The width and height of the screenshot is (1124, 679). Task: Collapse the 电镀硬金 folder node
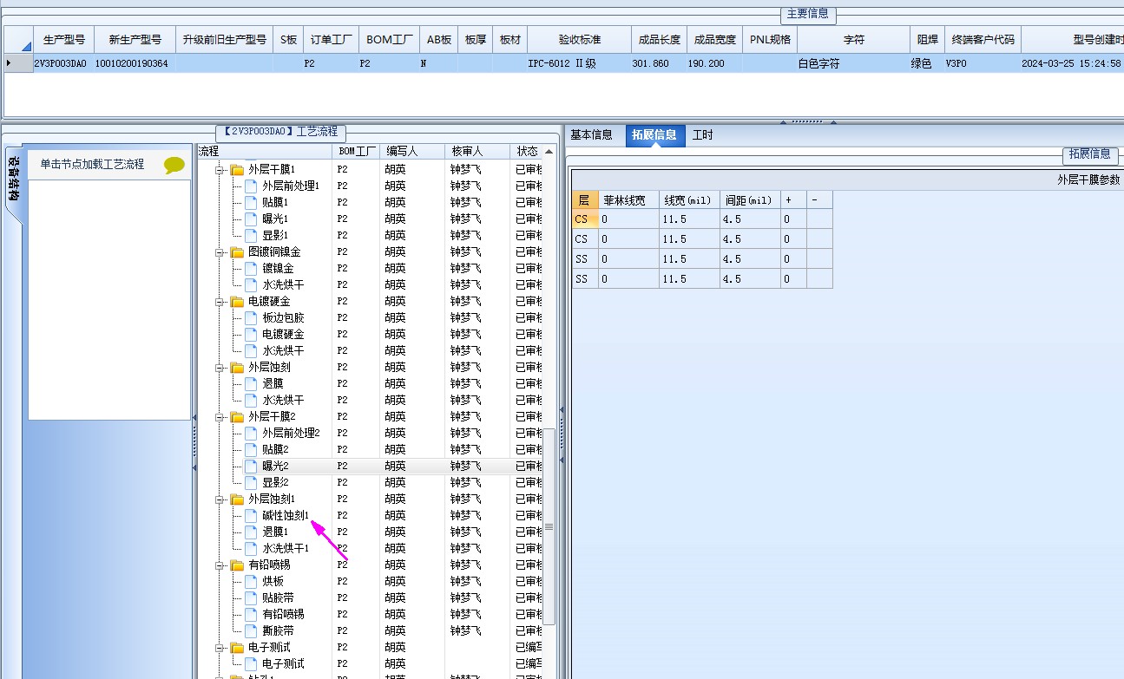[220, 301]
